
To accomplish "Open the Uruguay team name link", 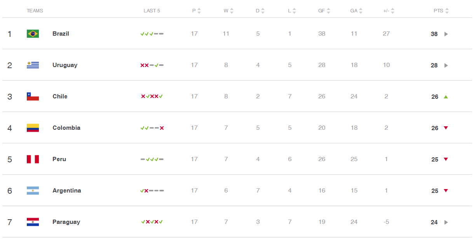I will [x=65, y=65].
